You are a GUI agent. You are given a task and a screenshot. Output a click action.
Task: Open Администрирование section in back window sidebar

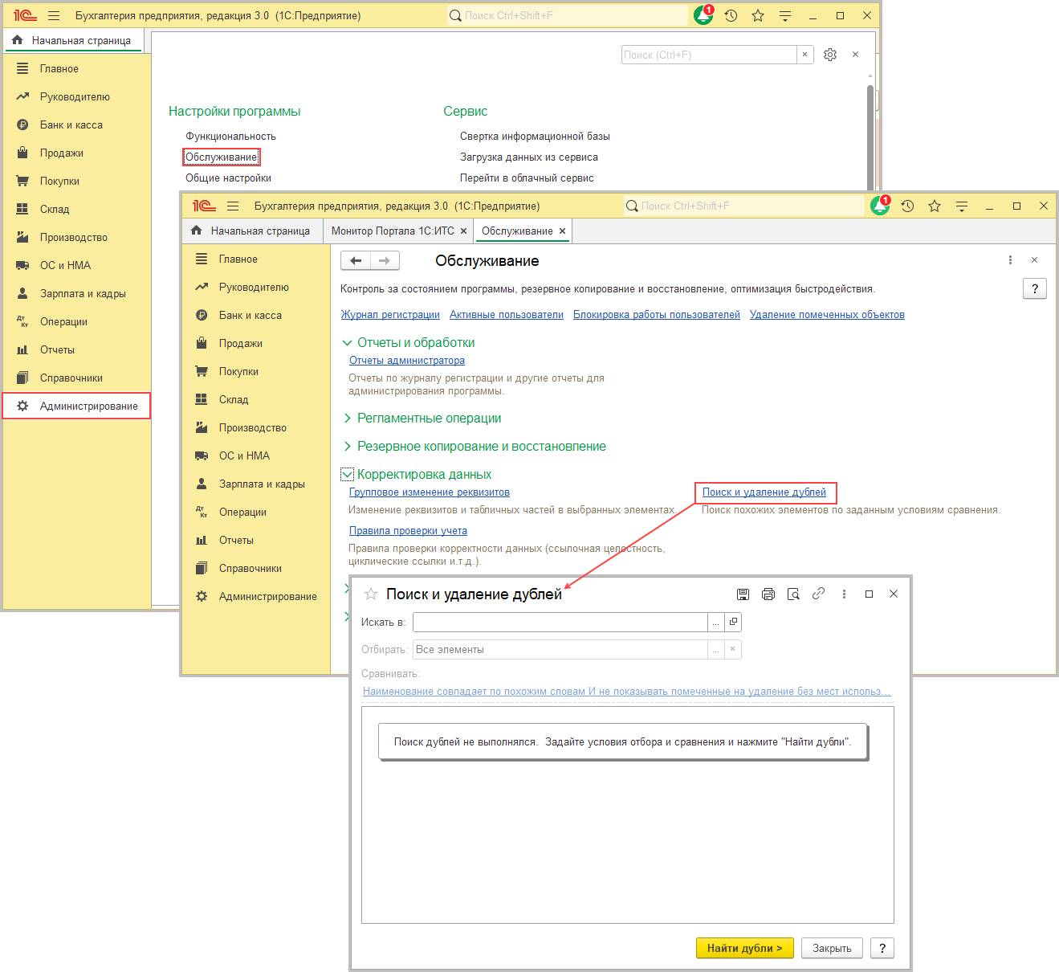(x=76, y=406)
